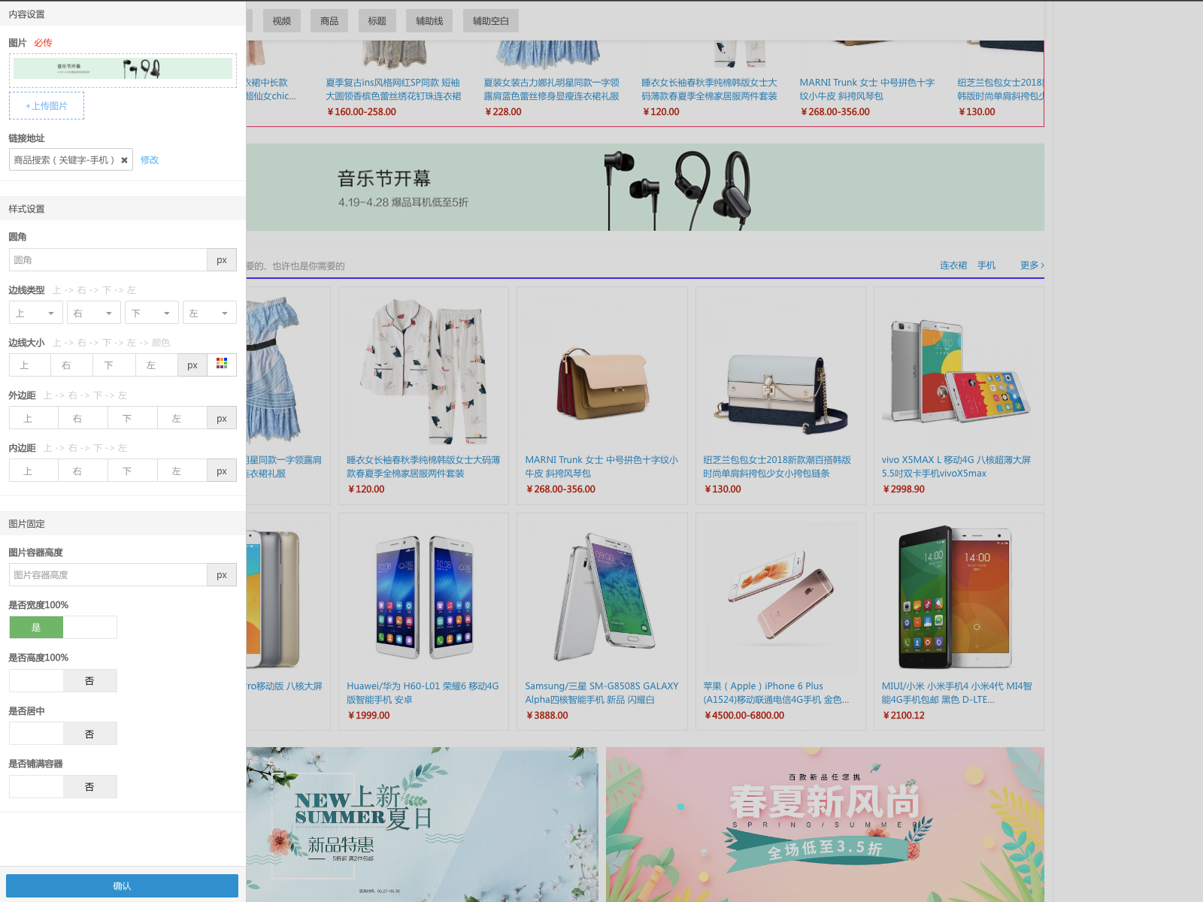
Task: Click the 连衣裙 keyword link
Action: coord(953,265)
